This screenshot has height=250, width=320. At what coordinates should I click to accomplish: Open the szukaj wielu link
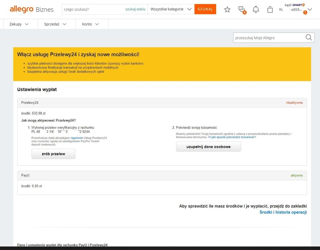pos(135,9)
